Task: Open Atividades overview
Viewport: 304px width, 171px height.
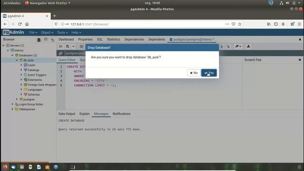Action: 12,3
